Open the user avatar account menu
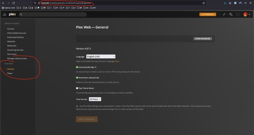This screenshot has width=254, height=135. (x=245, y=14)
